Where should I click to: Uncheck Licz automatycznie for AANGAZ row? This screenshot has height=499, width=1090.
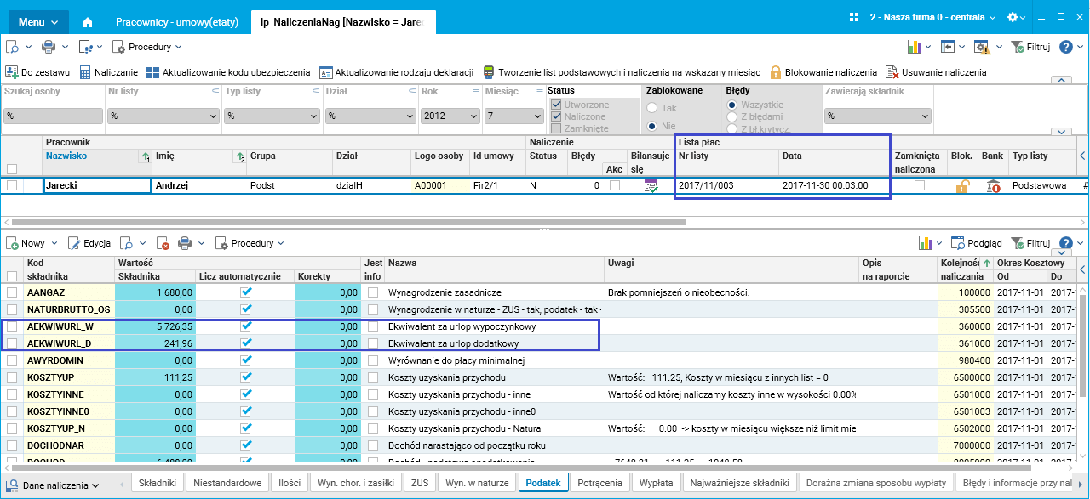[x=247, y=292]
